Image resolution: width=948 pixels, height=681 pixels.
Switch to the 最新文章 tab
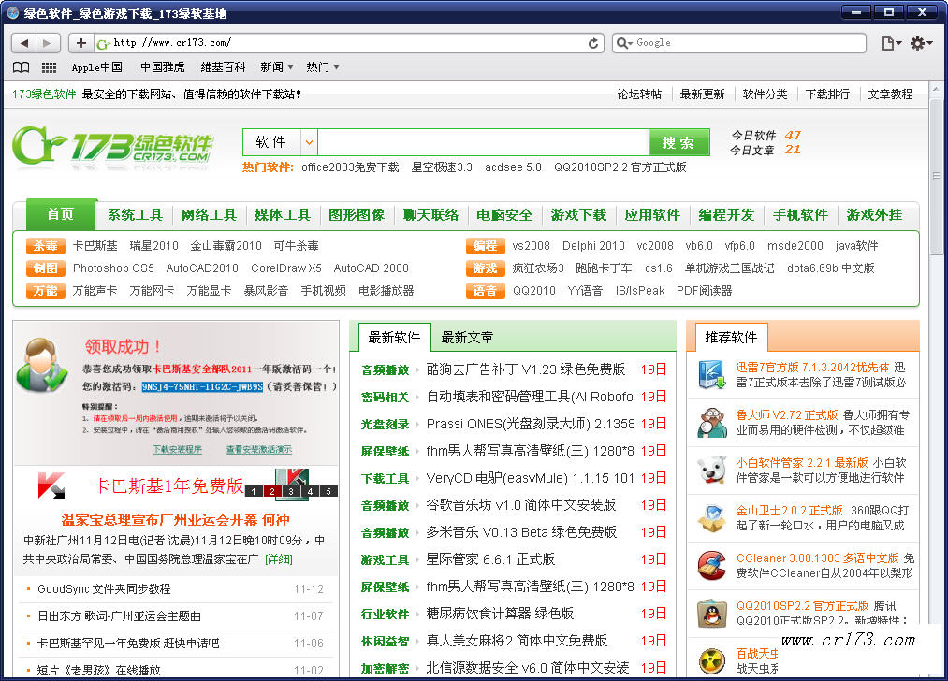coord(467,337)
